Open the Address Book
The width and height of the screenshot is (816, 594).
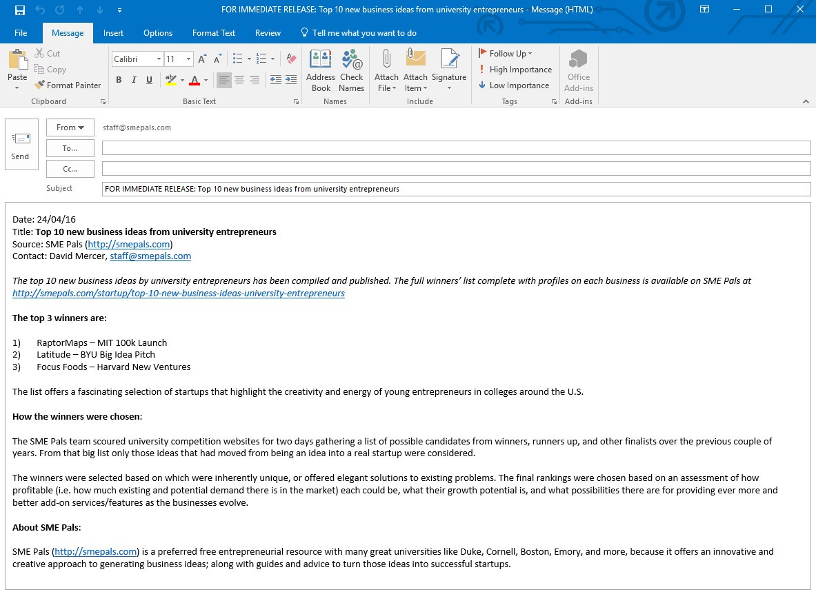321,71
